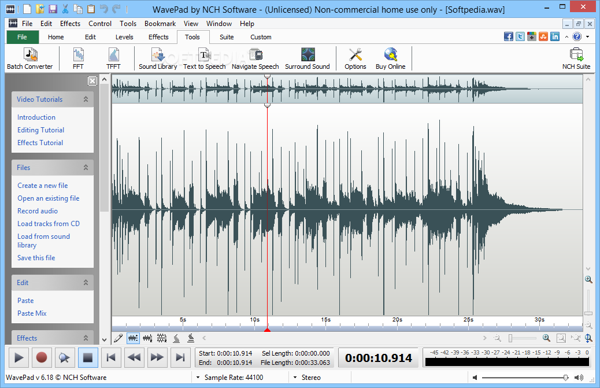Toggle the separate channels waveform view
This screenshot has height=388, width=600.
click(147, 338)
